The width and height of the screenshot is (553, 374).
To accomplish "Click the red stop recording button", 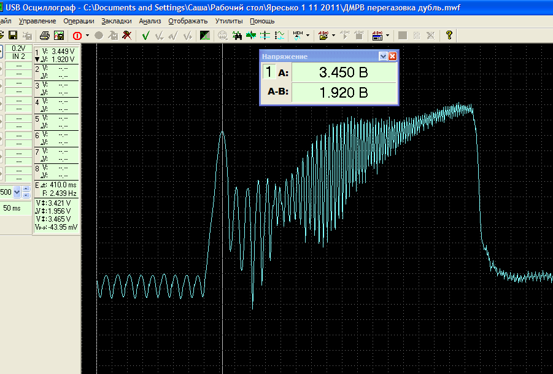I will [77, 35].
